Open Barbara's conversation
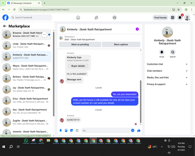 [x=26, y=78]
